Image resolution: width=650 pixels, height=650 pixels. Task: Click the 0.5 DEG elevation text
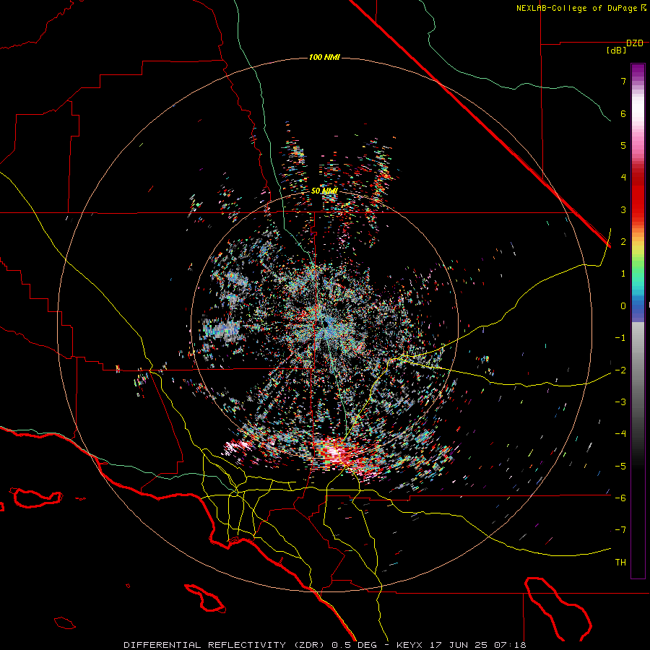[x=354, y=645]
